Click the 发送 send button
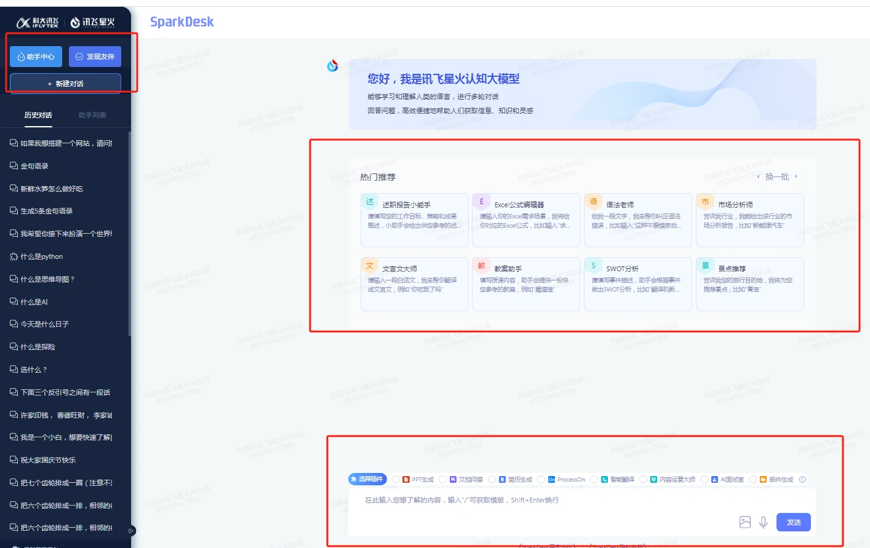Screen dimensions: 870x548 794,522
